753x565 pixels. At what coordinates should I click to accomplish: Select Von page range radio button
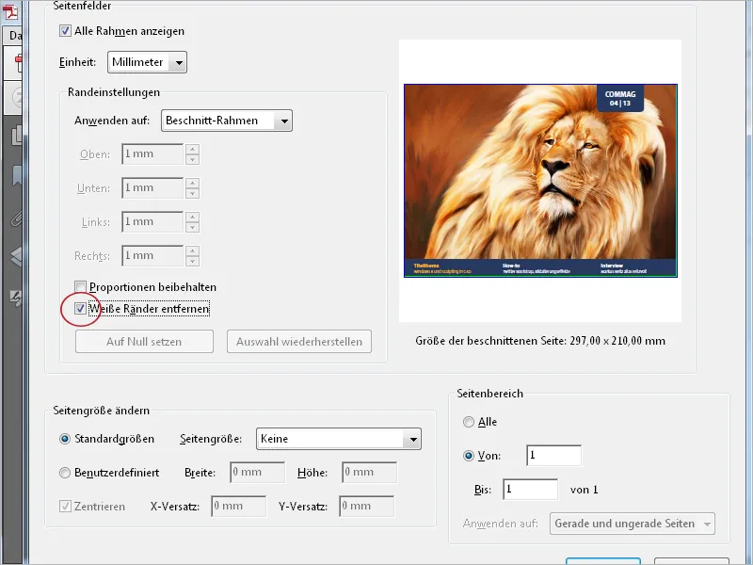[468, 456]
